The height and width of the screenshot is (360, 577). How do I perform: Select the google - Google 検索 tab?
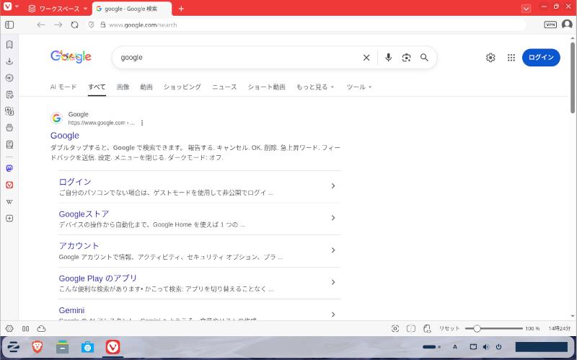(x=131, y=9)
